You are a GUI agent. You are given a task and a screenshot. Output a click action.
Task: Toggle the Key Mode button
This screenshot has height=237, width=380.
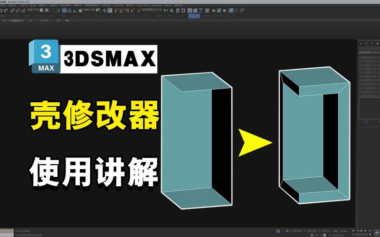(353, 234)
